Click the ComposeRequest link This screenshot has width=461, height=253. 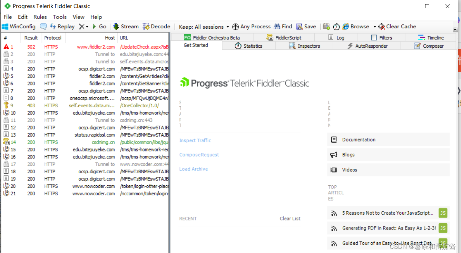coord(199,155)
